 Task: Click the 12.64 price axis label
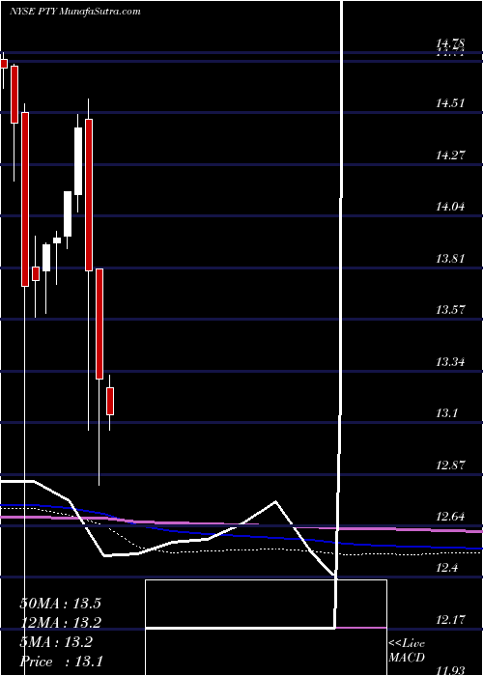(450, 517)
